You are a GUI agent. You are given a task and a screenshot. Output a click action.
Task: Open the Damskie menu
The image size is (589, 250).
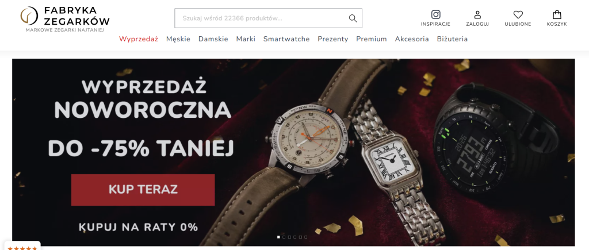click(213, 39)
